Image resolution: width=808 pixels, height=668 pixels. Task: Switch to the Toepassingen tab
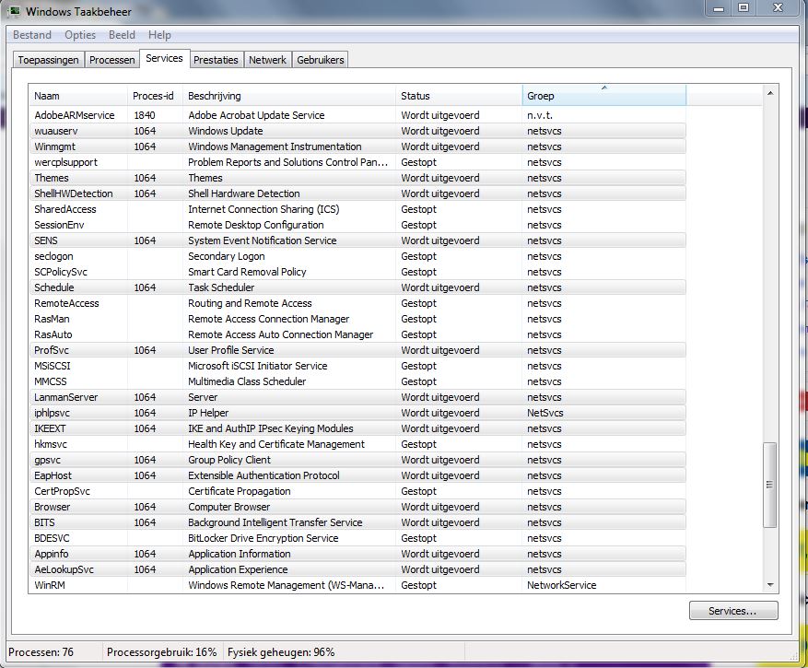[x=49, y=60]
